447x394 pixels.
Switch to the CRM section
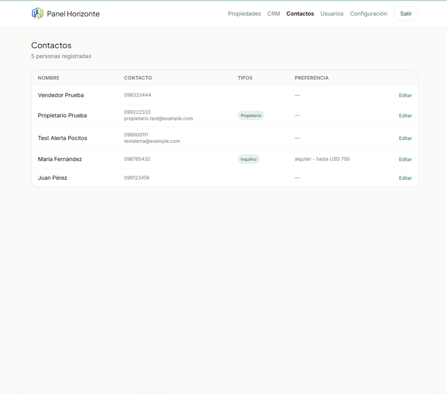274,14
